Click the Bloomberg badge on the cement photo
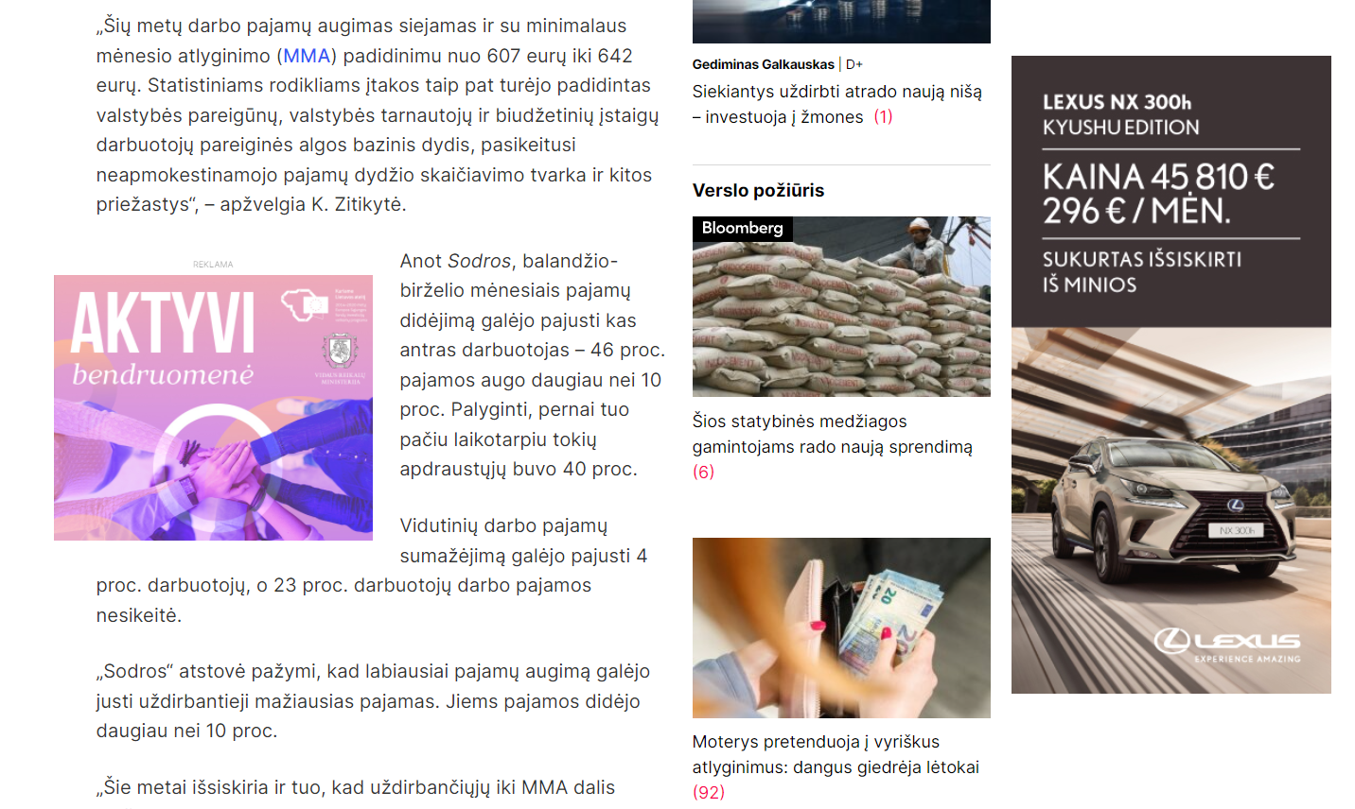The height and width of the screenshot is (809, 1355). (x=743, y=229)
